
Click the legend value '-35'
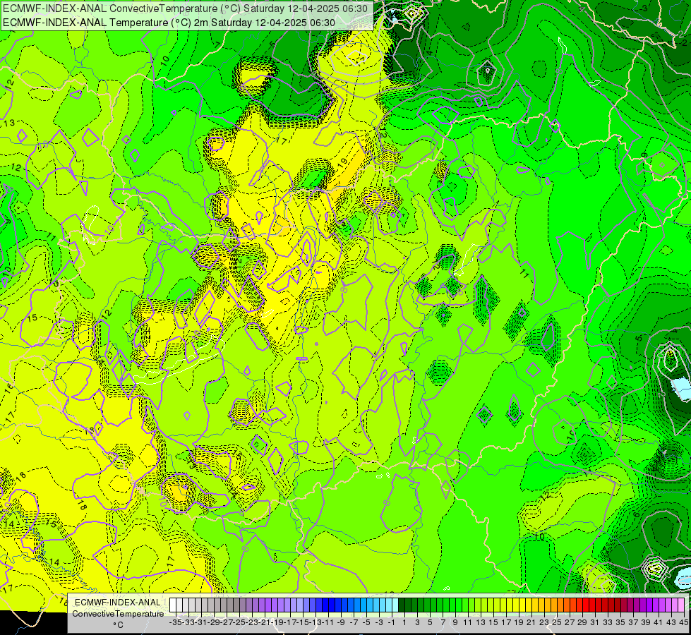click(x=175, y=623)
